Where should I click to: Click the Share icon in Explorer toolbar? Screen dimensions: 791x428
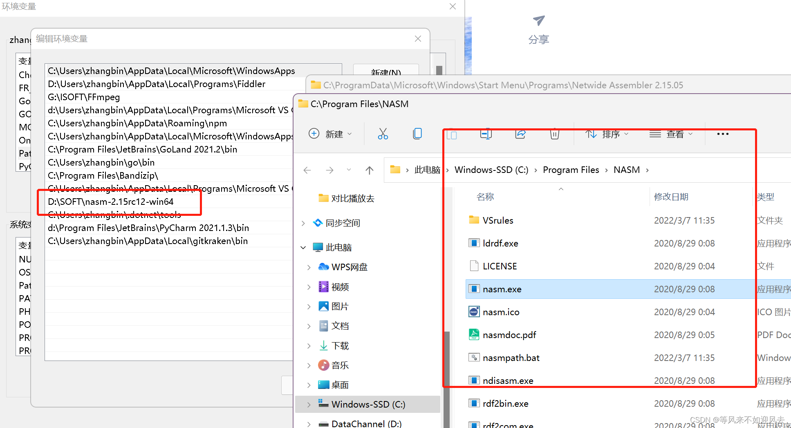(x=520, y=134)
